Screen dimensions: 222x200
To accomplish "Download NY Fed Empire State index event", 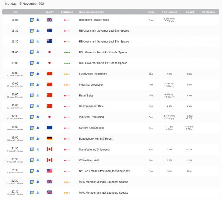I will pyautogui.click(x=38, y=171).
